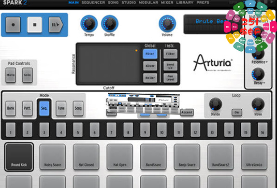This screenshot has height=188, width=277.
Task: Activate step button 13
Action: [212, 130]
